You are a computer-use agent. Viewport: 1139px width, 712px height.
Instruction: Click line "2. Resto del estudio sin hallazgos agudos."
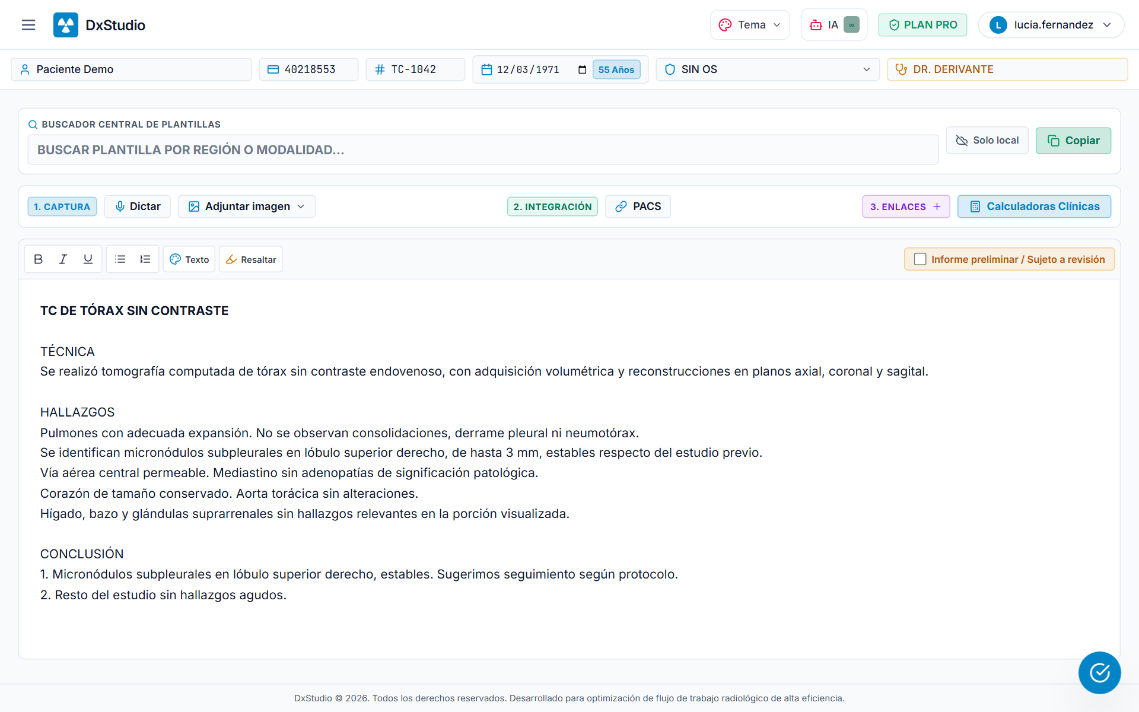[x=163, y=595]
